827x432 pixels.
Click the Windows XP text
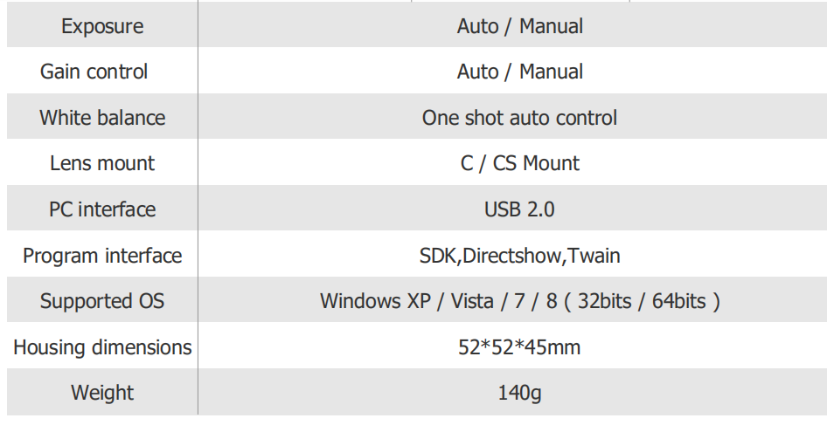(375, 302)
